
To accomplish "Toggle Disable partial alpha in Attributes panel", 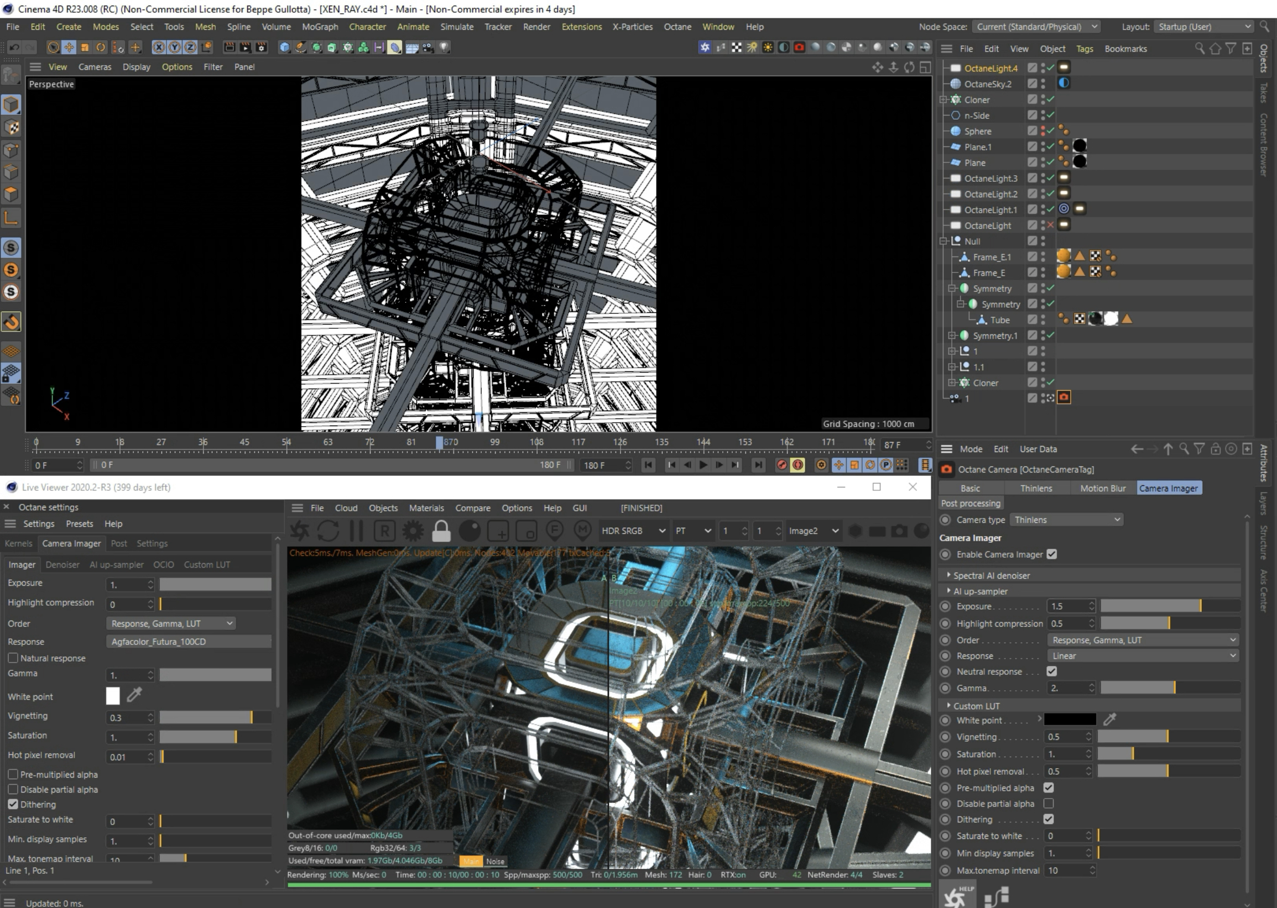I will pyautogui.click(x=1049, y=804).
